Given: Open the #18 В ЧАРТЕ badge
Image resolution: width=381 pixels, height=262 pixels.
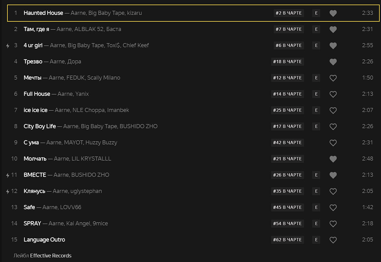Looking at the screenshot, I should click(288, 62).
